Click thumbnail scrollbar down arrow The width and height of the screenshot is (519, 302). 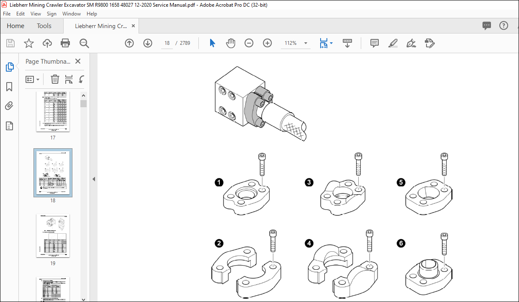click(83, 299)
